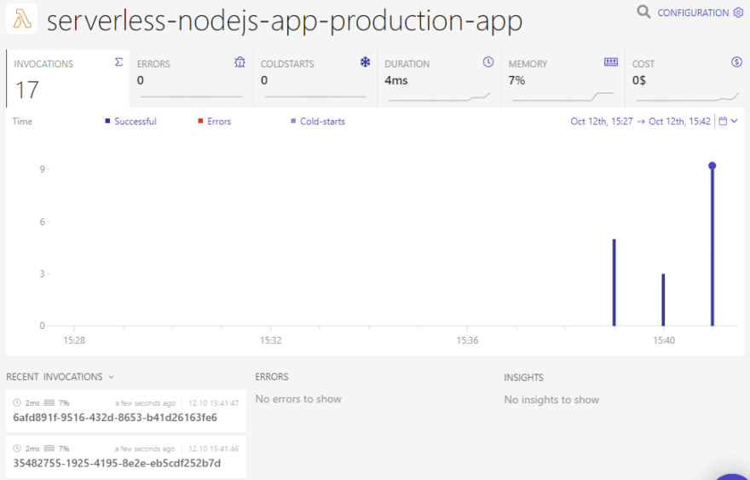
Task: Select the COST metric tab
Action: [685, 78]
